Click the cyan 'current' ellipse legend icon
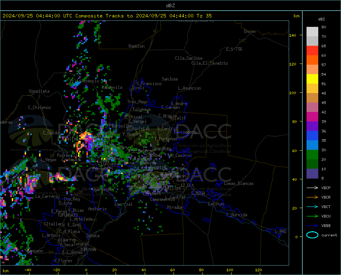Viewport: 341px width, 275px height. [x=312, y=235]
